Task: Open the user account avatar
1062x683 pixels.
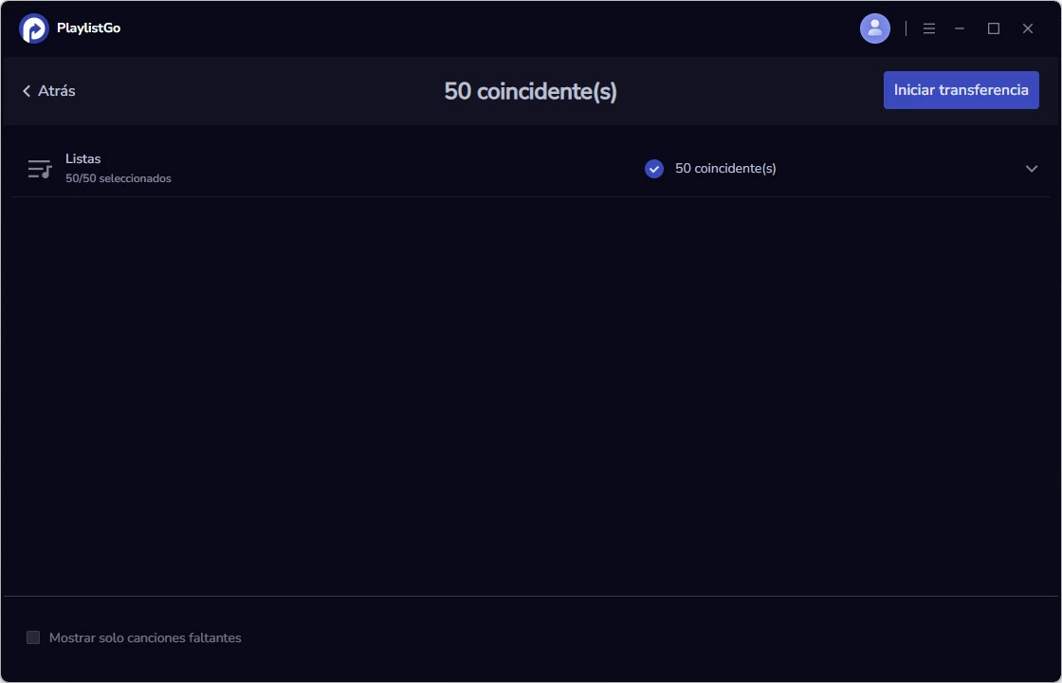Action: tap(874, 28)
